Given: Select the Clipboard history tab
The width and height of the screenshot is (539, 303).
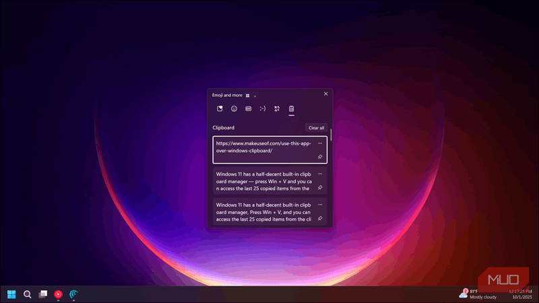Looking at the screenshot, I should (291, 108).
